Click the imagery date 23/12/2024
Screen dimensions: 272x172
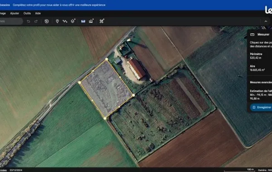point(16,170)
